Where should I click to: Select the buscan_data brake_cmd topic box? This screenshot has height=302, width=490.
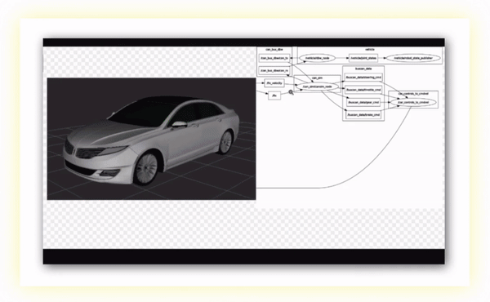pos(363,115)
